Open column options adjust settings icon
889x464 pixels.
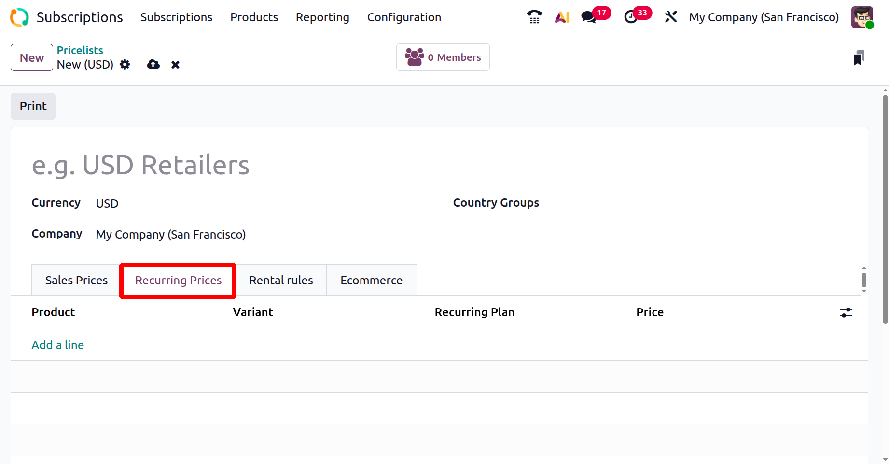pyautogui.click(x=846, y=313)
